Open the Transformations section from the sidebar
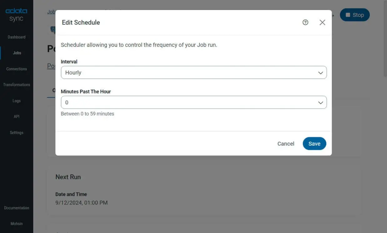Viewport: 387px width, 233px height. point(16,84)
